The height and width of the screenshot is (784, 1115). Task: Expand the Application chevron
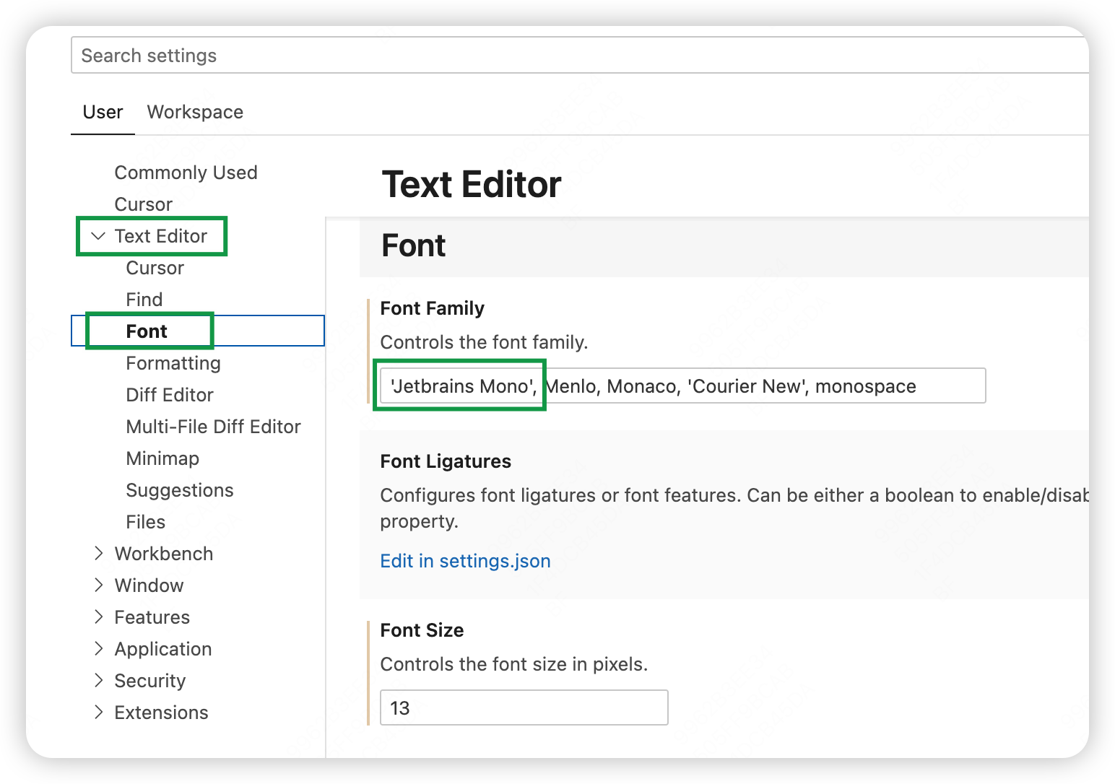98,649
